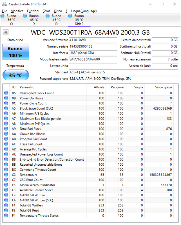Click raw value 150325624867

pyautogui.click(x=161, y=175)
